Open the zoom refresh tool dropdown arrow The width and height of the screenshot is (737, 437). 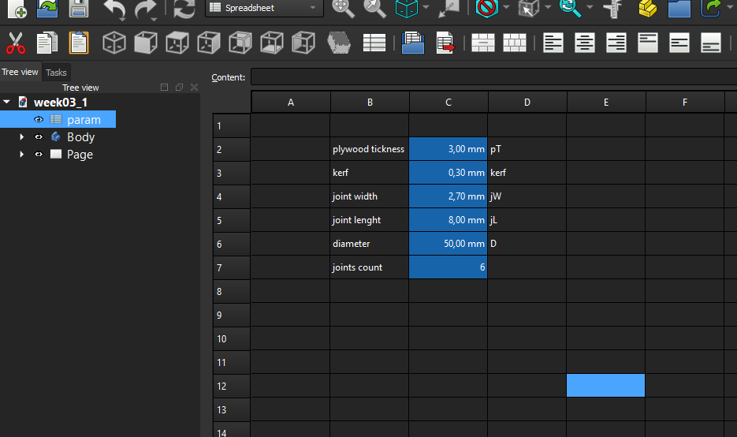pos(590,8)
